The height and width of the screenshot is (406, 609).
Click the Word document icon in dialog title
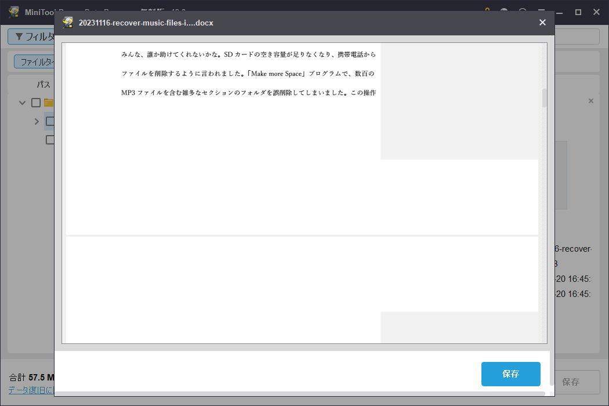68,23
